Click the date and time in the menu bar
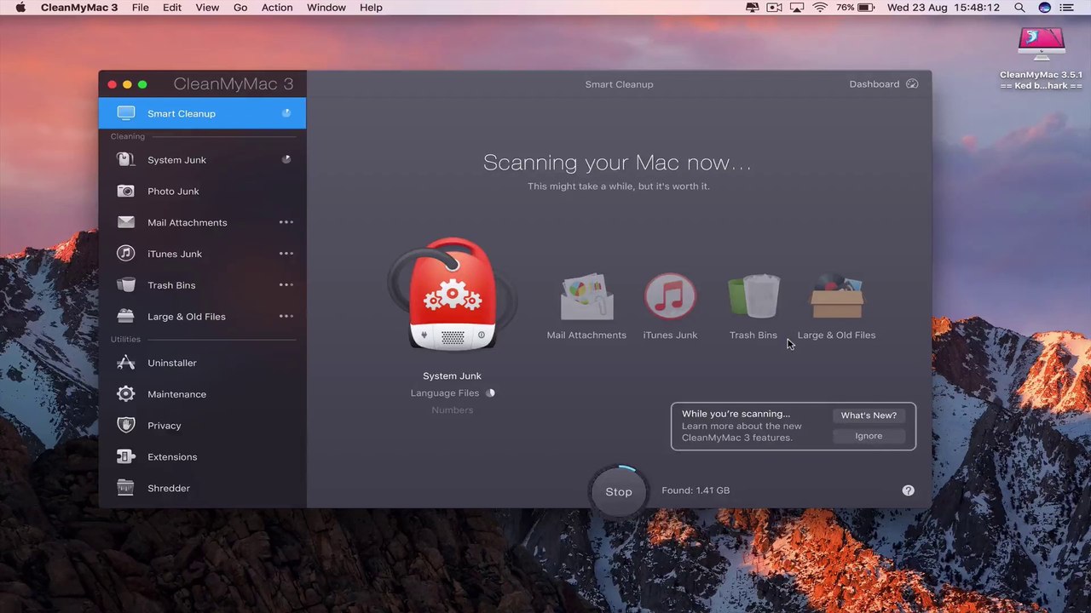Image resolution: width=1091 pixels, height=613 pixels. click(944, 8)
